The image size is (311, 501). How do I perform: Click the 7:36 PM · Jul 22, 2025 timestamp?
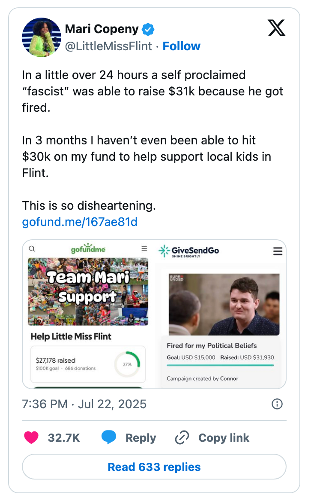[x=84, y=404]
